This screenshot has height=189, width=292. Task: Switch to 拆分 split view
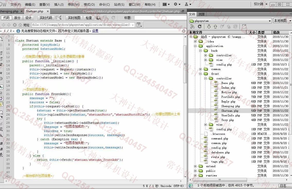tap(17, 18)
